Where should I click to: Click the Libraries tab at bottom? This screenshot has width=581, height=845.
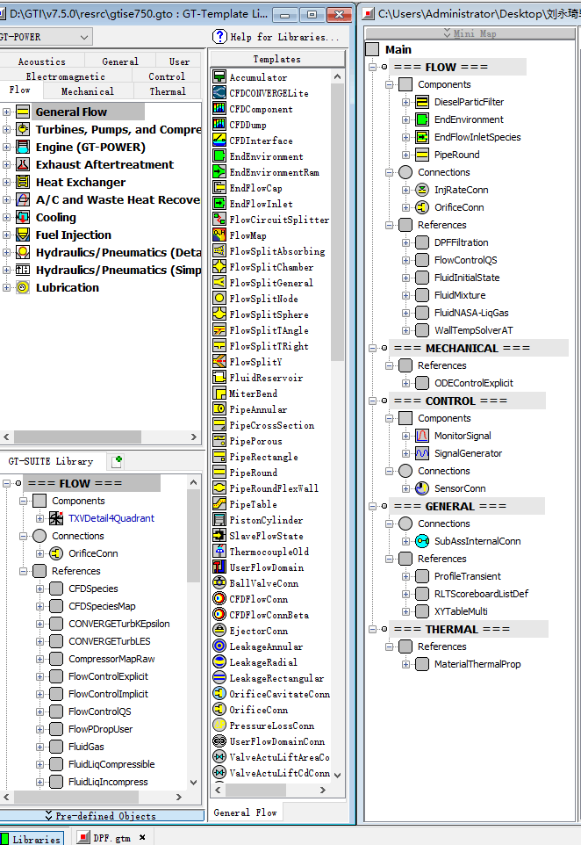[x=32, y=839]
